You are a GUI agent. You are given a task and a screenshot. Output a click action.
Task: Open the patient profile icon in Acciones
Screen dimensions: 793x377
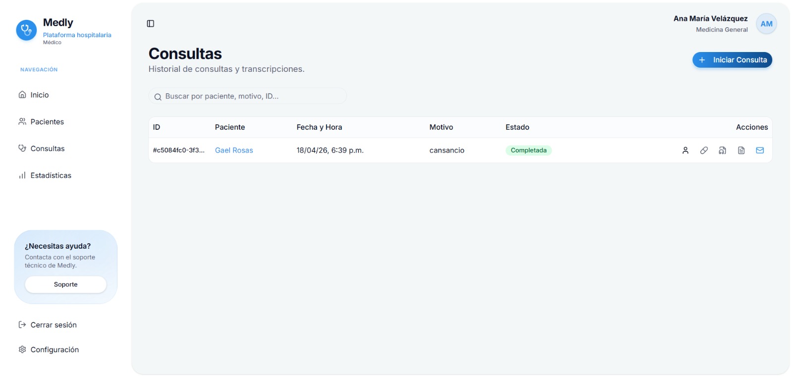pyautogui.click(x=685, y=150)
